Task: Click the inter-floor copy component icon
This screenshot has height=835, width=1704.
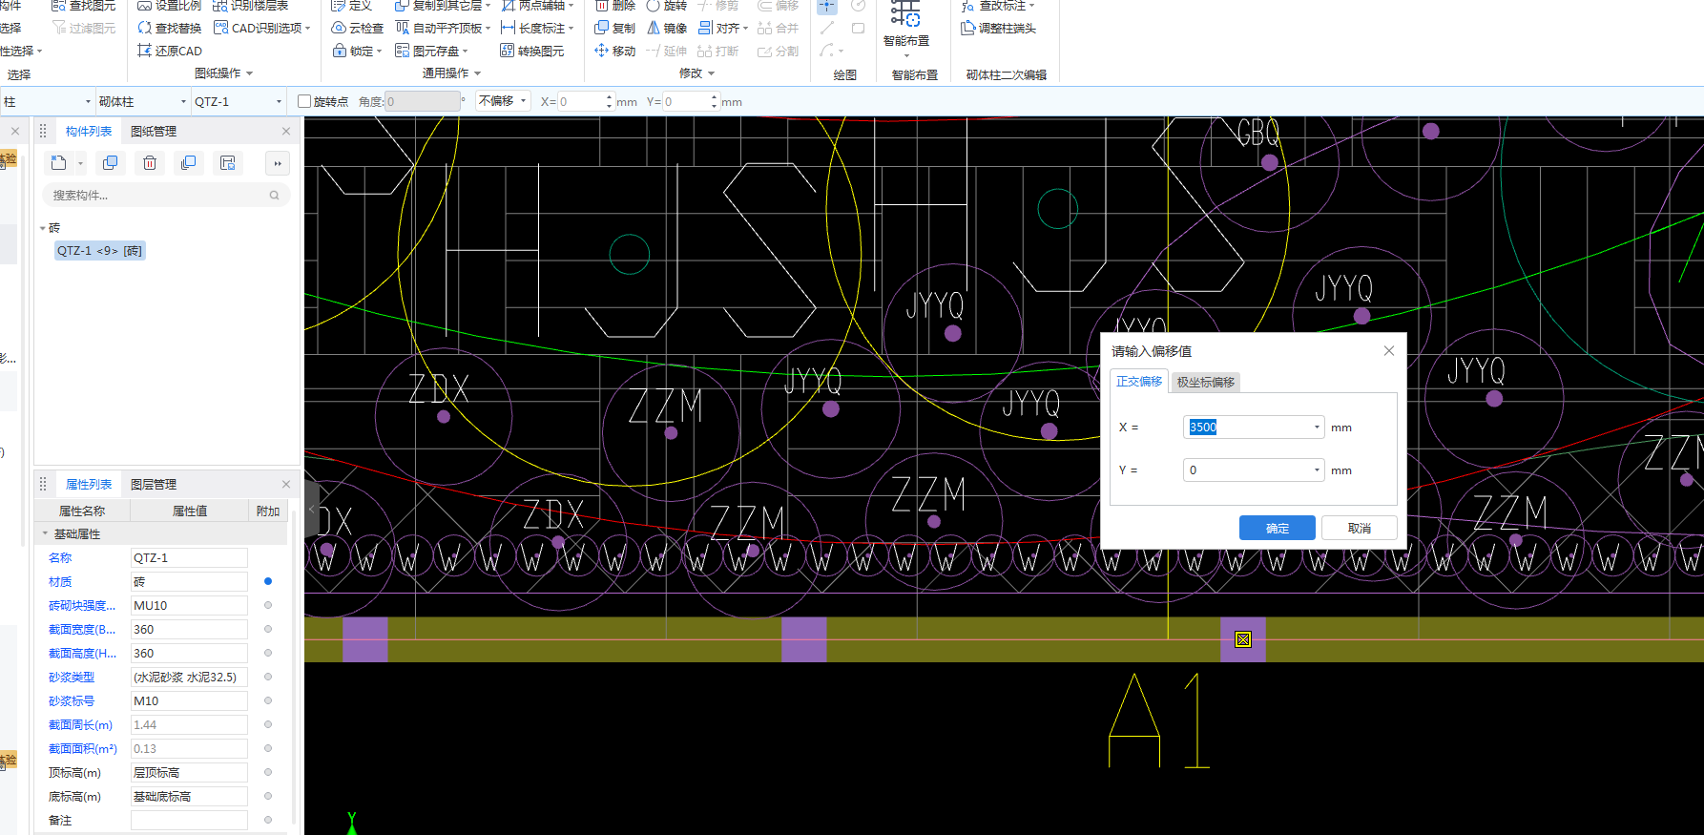Action: pyautogui.click(x=189, y=163)
